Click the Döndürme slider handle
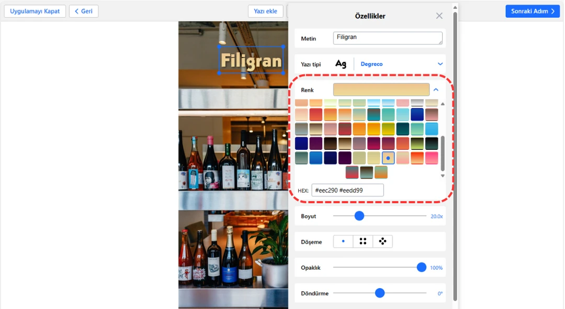The width and height of the screenshot is (565, 309). click(380, 293)
